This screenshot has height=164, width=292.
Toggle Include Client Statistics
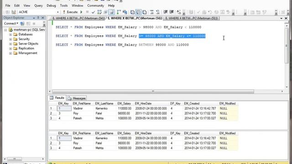125,12
